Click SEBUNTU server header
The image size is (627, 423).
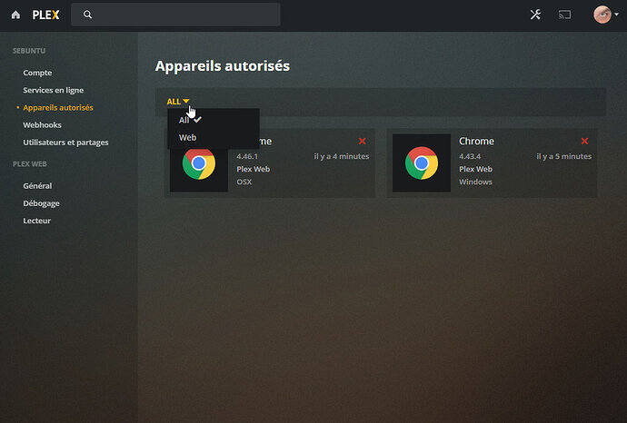click(29, 51)
